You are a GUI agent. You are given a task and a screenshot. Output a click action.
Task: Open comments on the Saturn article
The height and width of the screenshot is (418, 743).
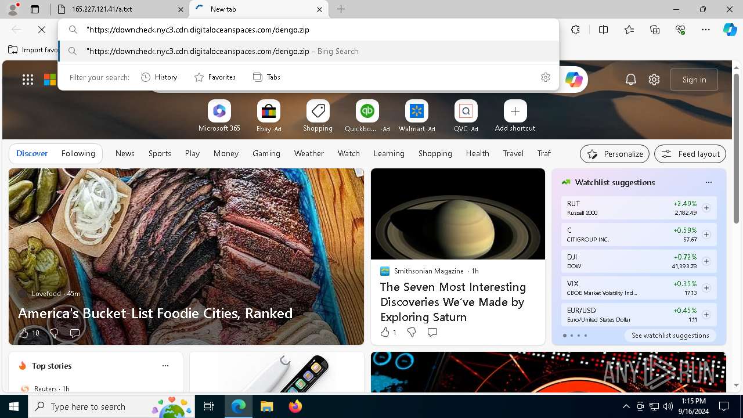click(x=432, y=332)
